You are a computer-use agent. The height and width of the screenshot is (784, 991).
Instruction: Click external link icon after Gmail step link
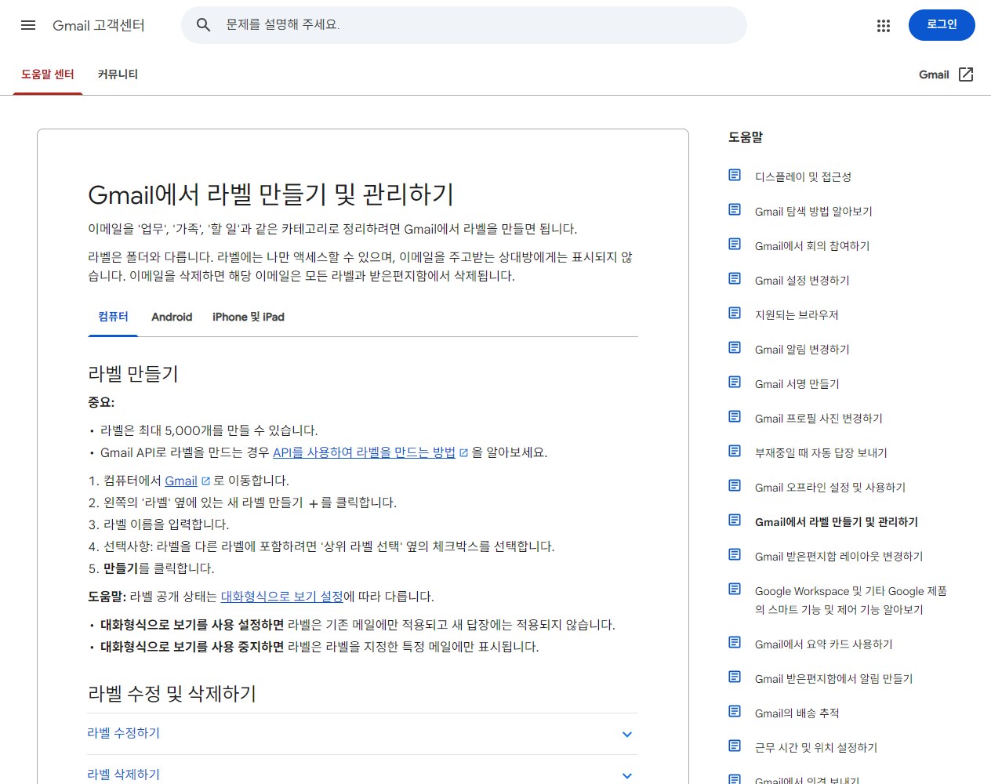click(205, 481)
